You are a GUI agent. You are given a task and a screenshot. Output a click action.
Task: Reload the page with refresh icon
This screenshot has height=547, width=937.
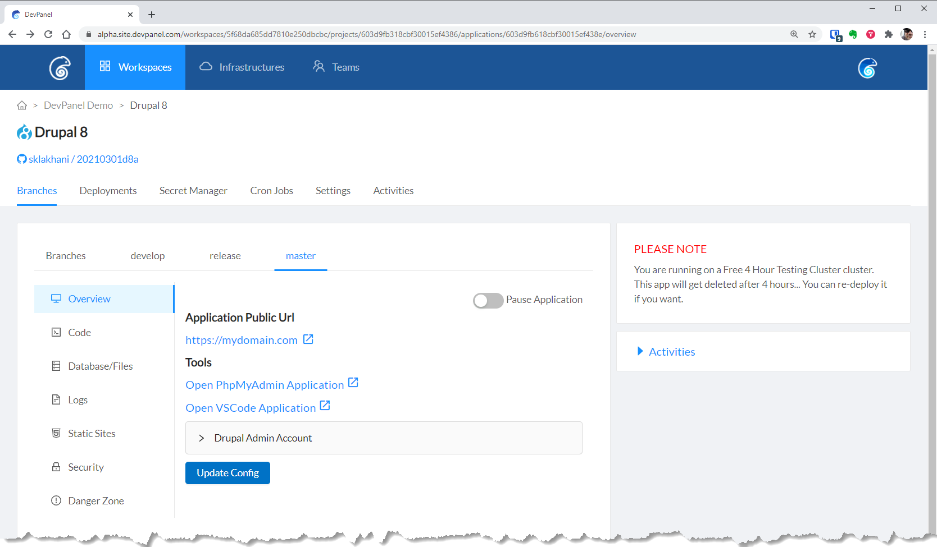point(48,34)
